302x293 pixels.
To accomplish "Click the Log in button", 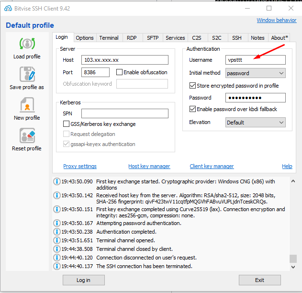I will click(84, 280).
